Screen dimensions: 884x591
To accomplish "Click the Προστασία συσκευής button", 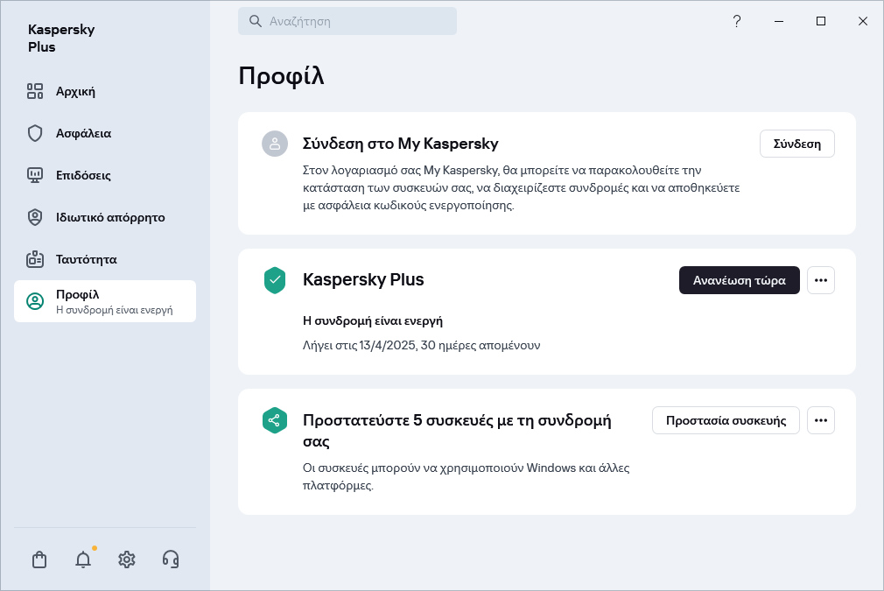I will click(x=726, y=420).
